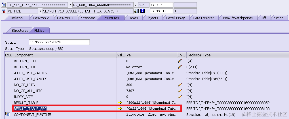This screenshot has width=289, height=119.
Task: Click the blue information icon
Action: 142,11
